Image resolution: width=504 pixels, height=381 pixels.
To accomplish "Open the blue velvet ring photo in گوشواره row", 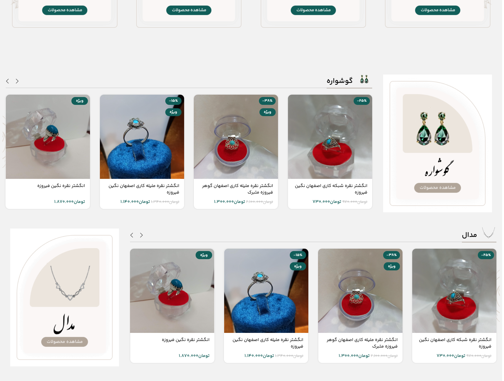I will [142, 137].
